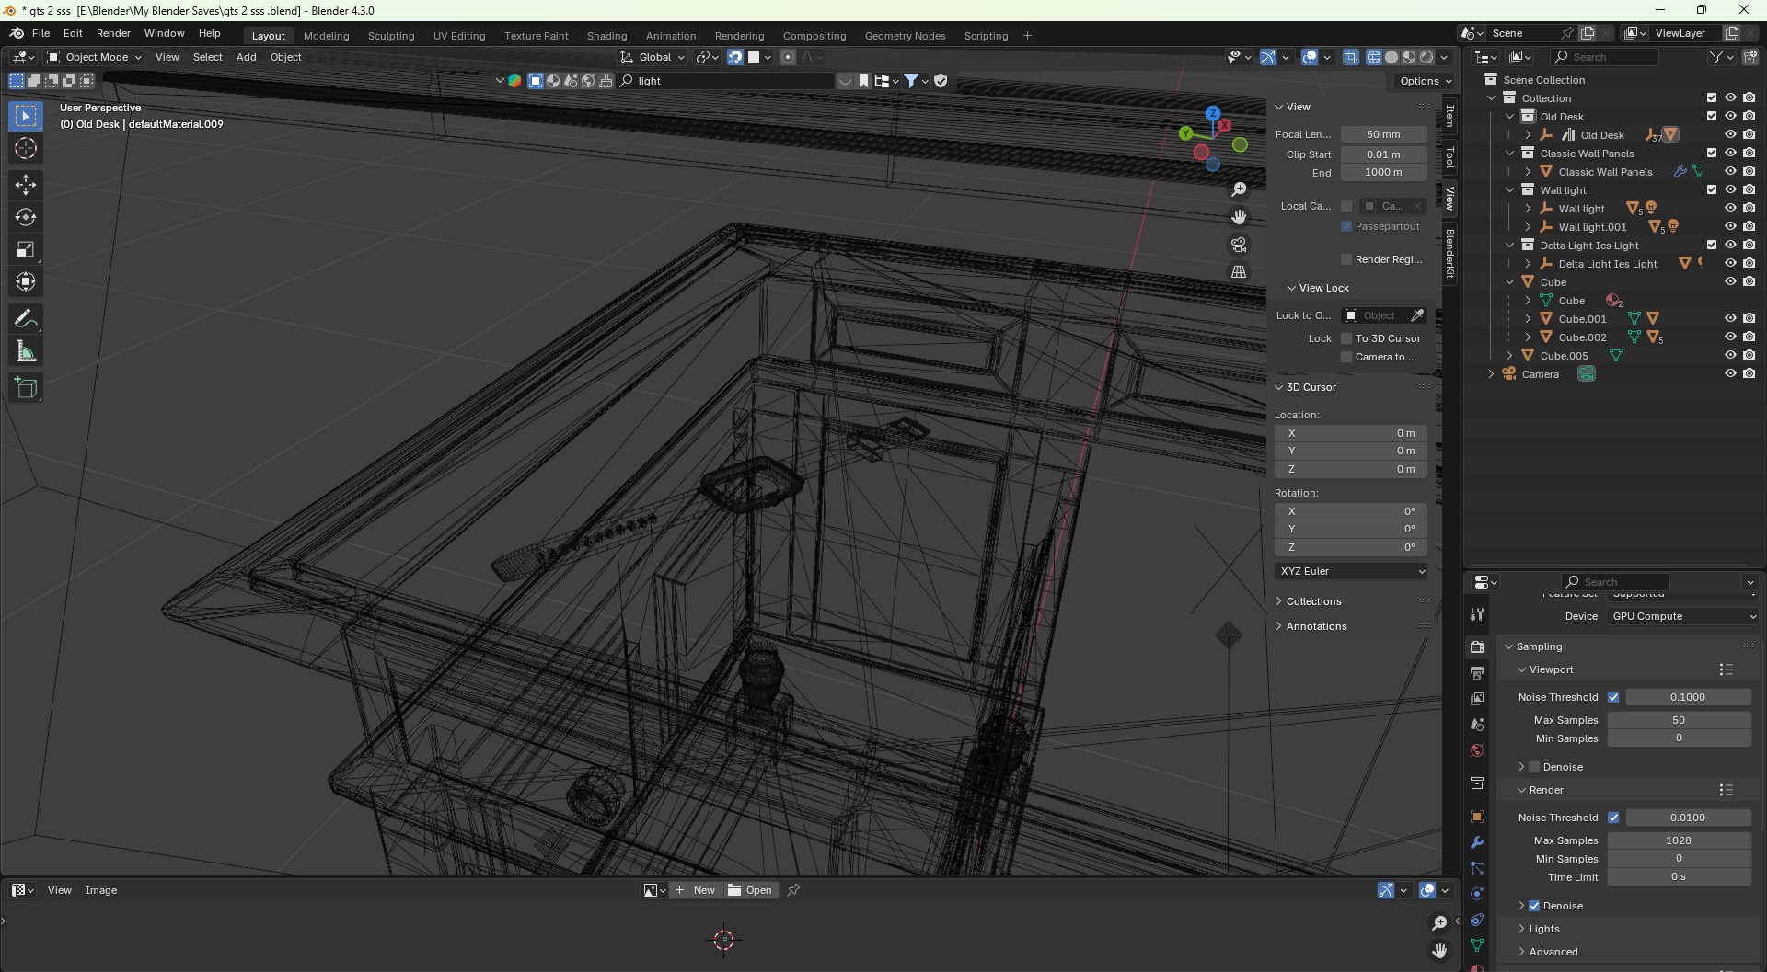Image resolution: width=1767 pixels, height=972 pixels.
Task: Switch to the Geometry Nodes workspace tab
Action: click(x=905, y=36)
